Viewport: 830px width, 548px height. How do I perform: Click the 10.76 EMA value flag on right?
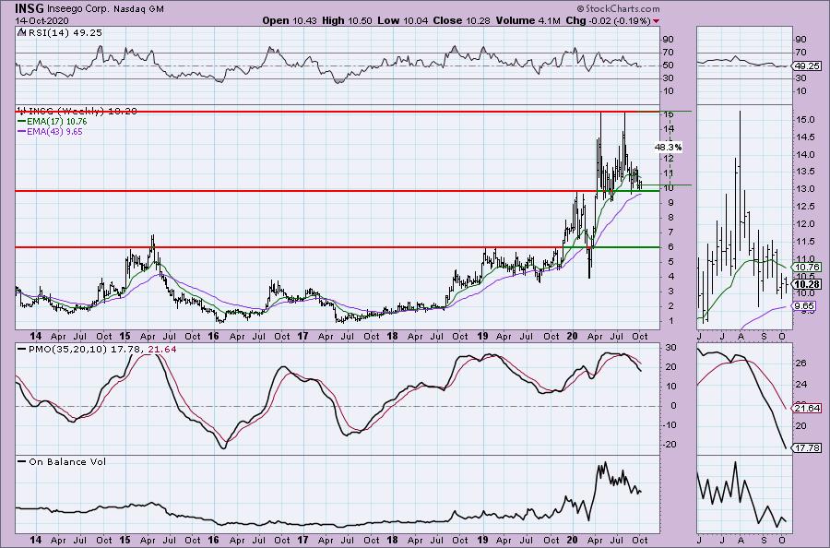808,268
